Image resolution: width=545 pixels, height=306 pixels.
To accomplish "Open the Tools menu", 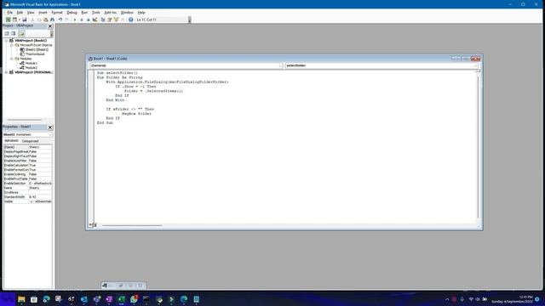I will pyautogui.click(x=95, y=13).
